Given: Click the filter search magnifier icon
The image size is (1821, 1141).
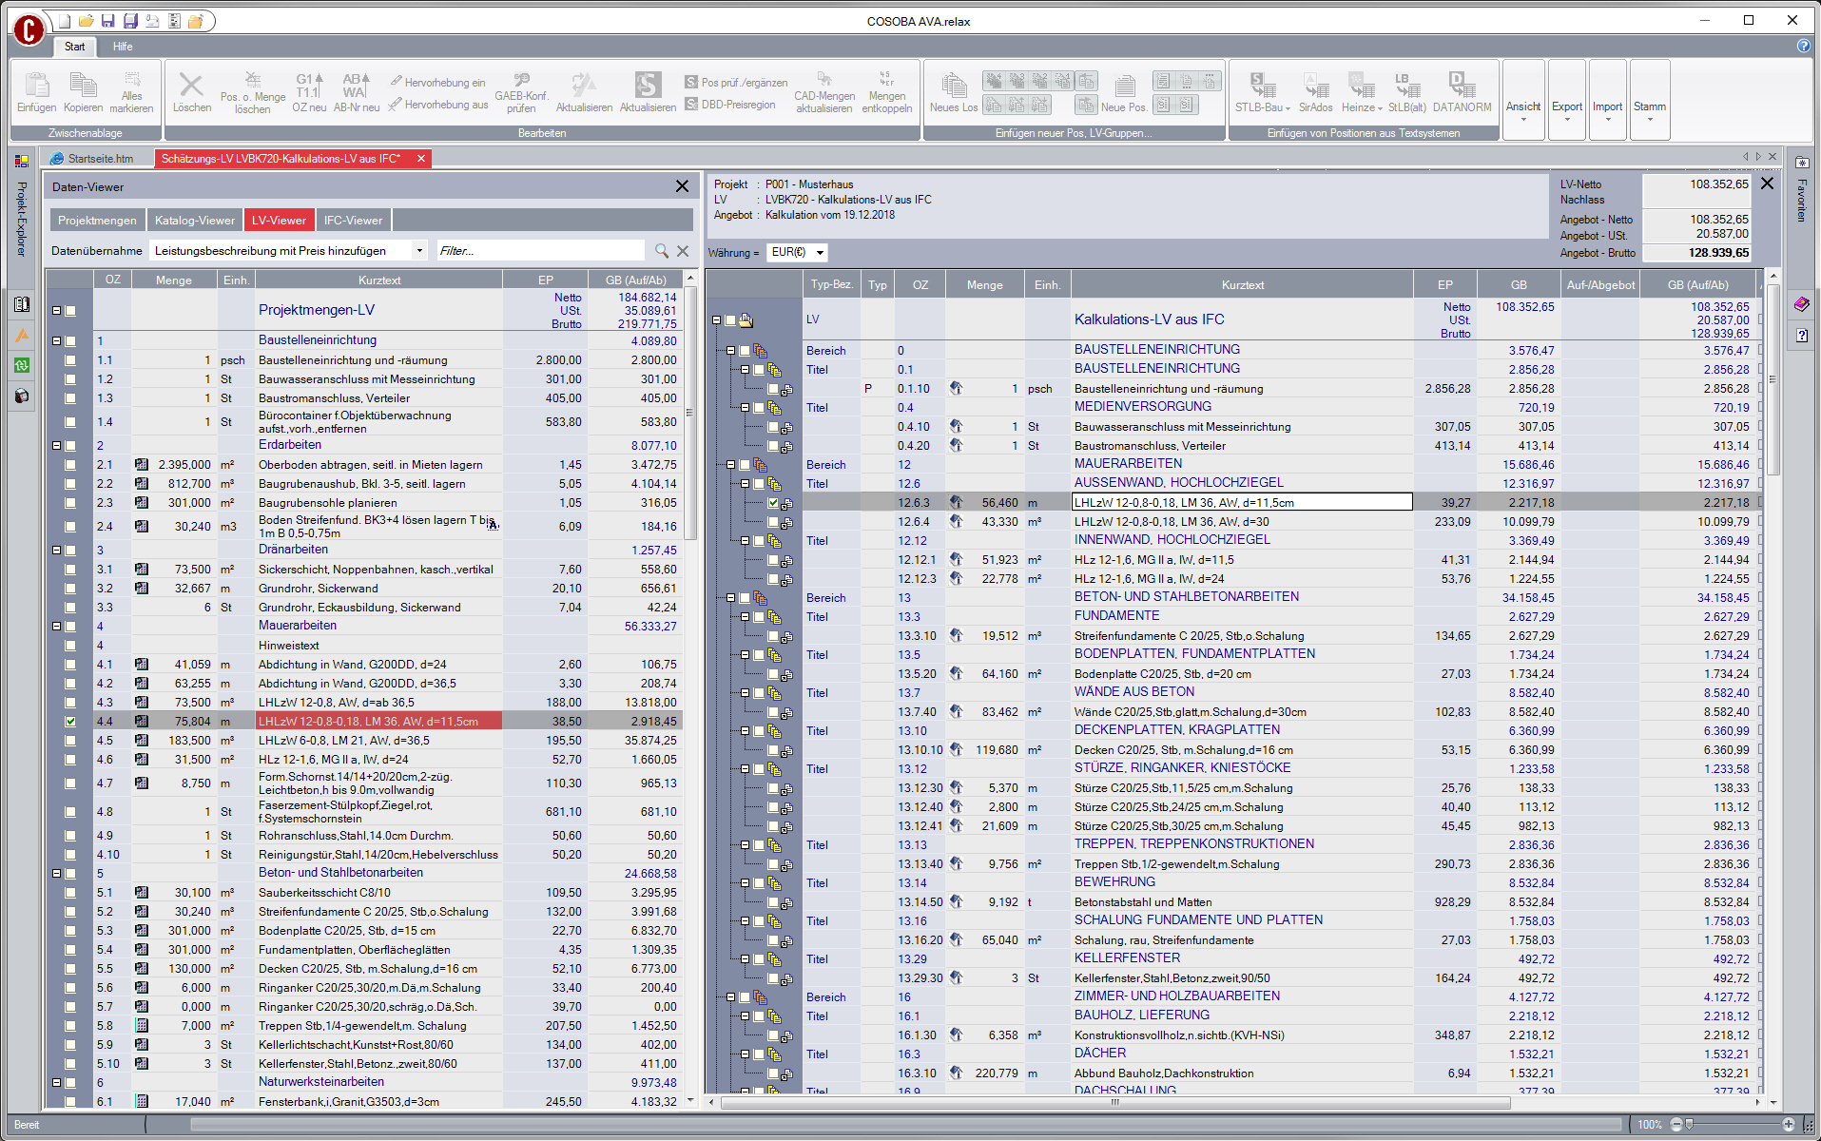Looking at the screenshot, I should pyautogui.click(x=662, y=251).
